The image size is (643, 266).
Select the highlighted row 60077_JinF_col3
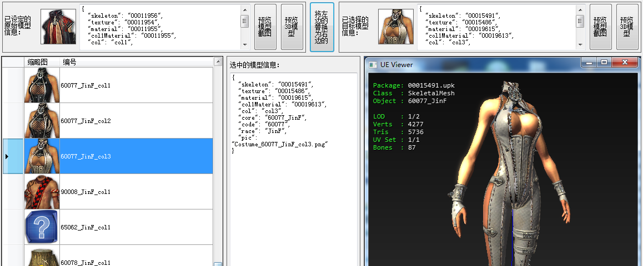pyautogui.click(x=108, y=156)
